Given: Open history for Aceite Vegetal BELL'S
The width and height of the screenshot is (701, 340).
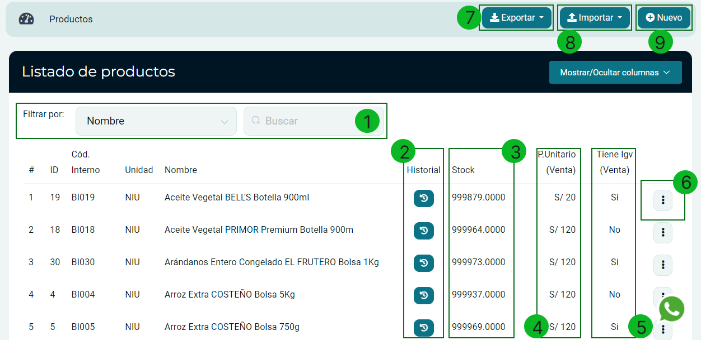Looking at the screenshot, I should (423, 198).
